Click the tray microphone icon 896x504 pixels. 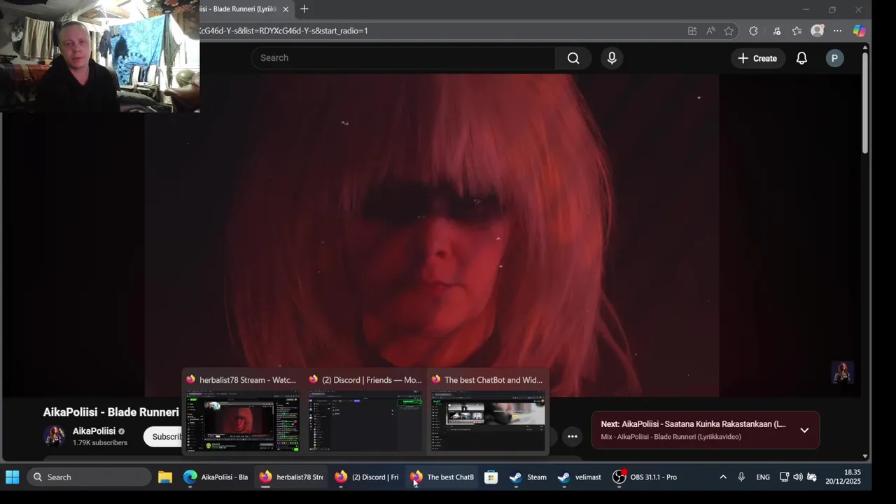point(741,477)
